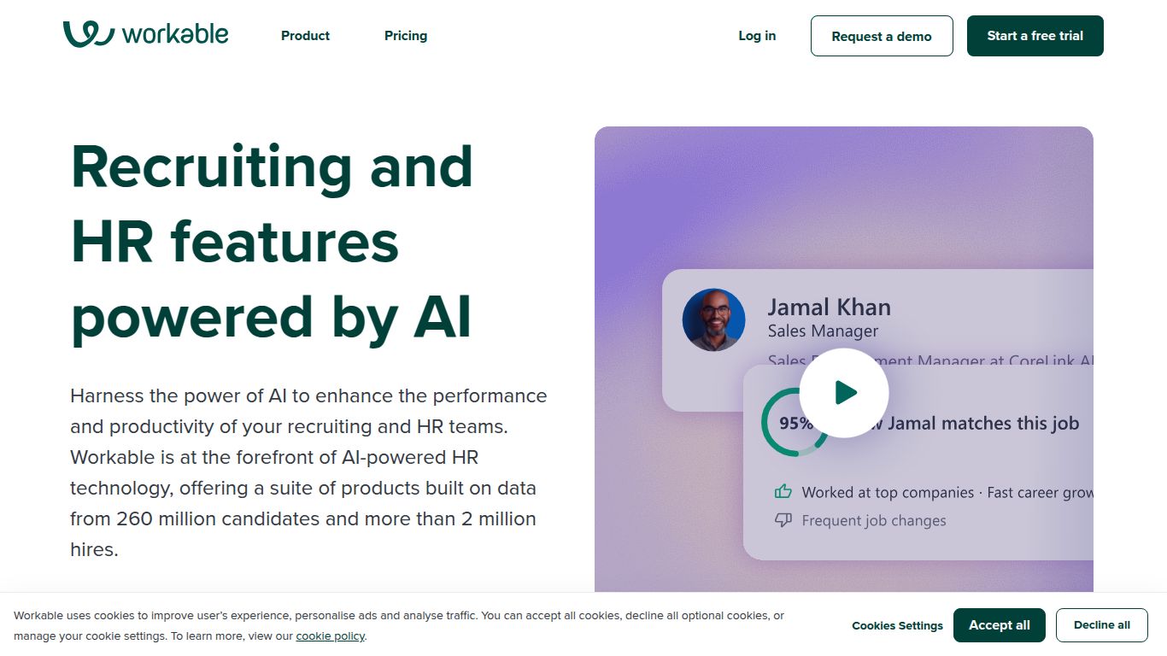This screenshot has width=1167, height=656.
Task: Open the Product menu
Action: (305, 36)
